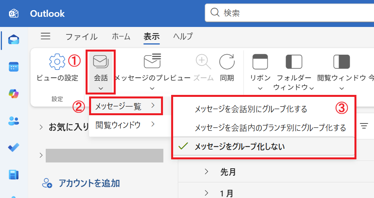The height and width of the screenshot is (198, 374).
Task: Open the ファイル tab
Action: (81, 37)
